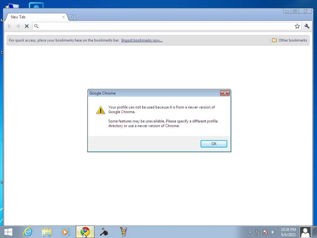Viewport: 317px width, 238px height.
Task: Close the New Tab tab
Action: [63, 17]
